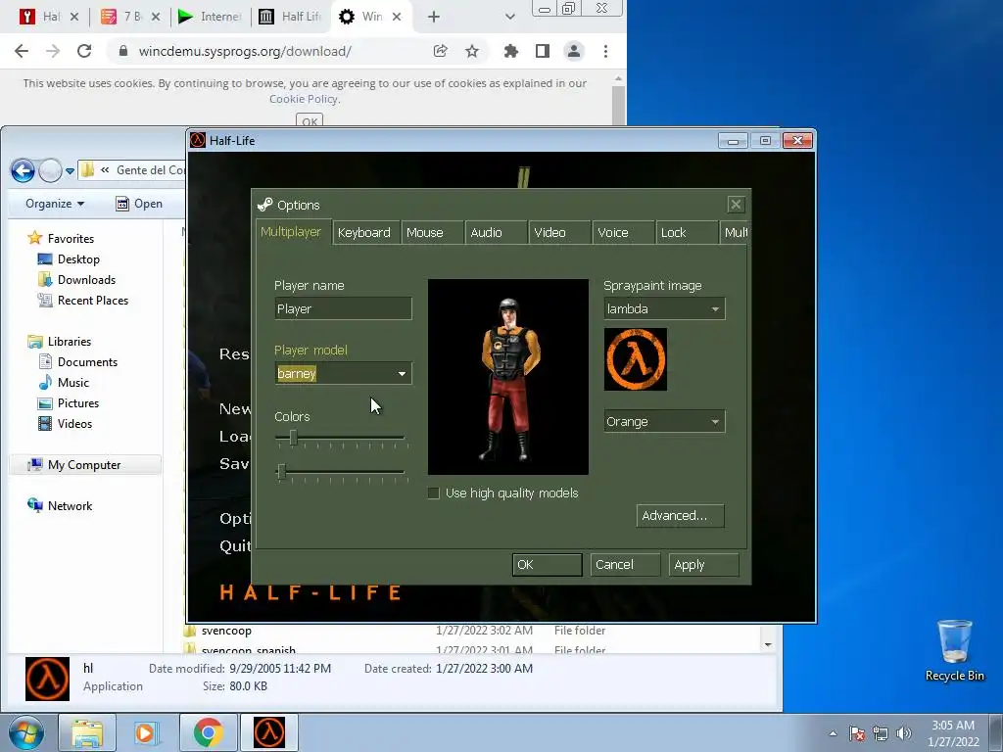Click the Options wrench icon in dialog title
1003x752 pixels.
point(264,205)
